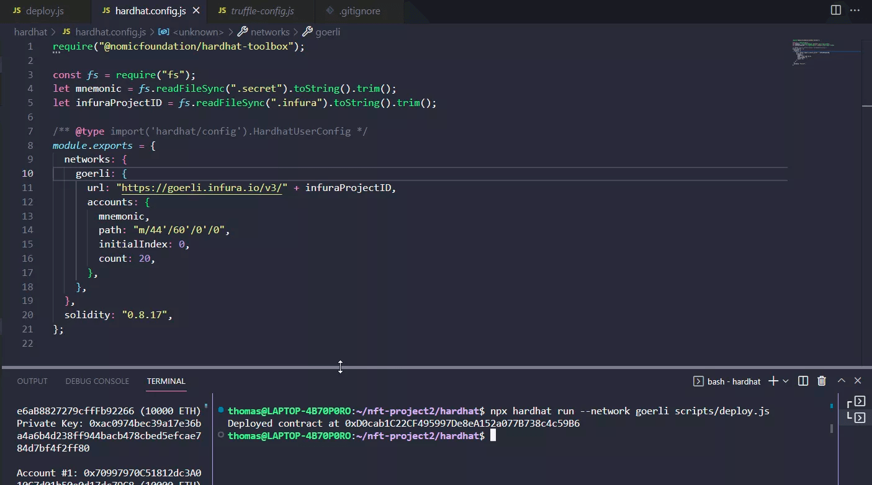Open the networks breadcrumb dropdown
This screenshot has width=872, height=485.
tap(270, 32)
